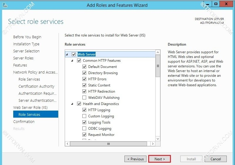Open the Confirmation step in sidebar

(24, 122)
